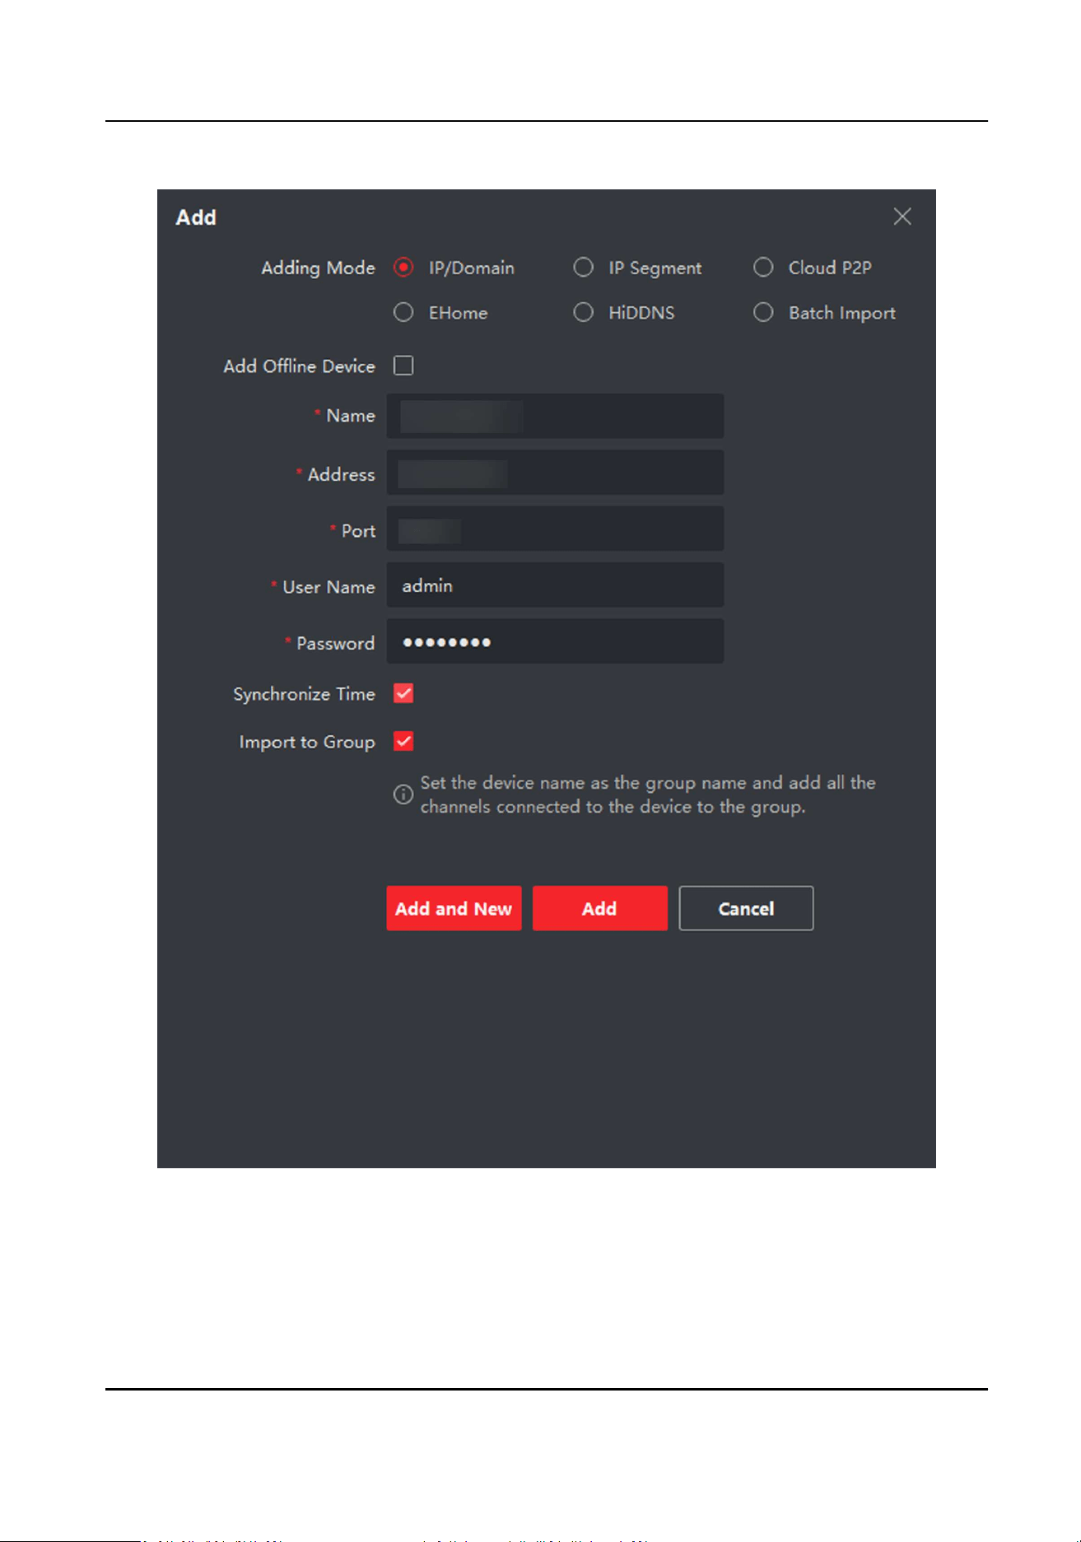This screenshot has width=1081, height=1542.
Task: Choose HiDDNS adding mode
Action: point(583,313)
